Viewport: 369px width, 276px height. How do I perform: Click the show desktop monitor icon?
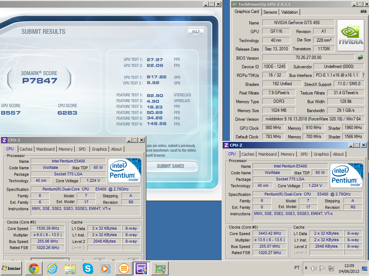click(x=365, y=268)
